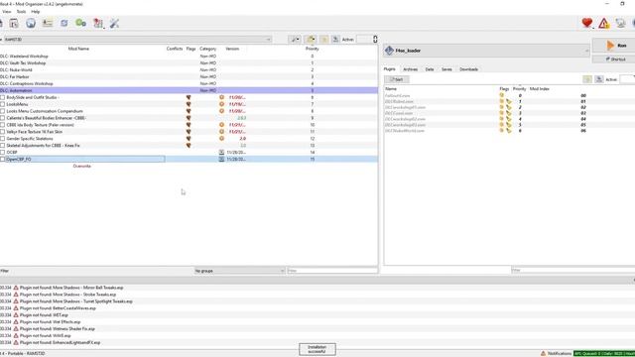Open the warning triangle problems icon

click(x=604, y=23)
